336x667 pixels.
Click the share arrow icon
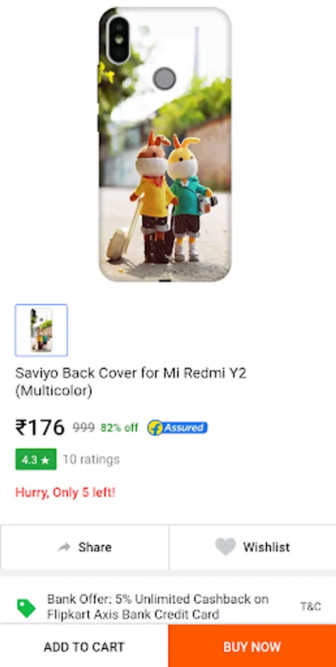click(x=64, y=547)
